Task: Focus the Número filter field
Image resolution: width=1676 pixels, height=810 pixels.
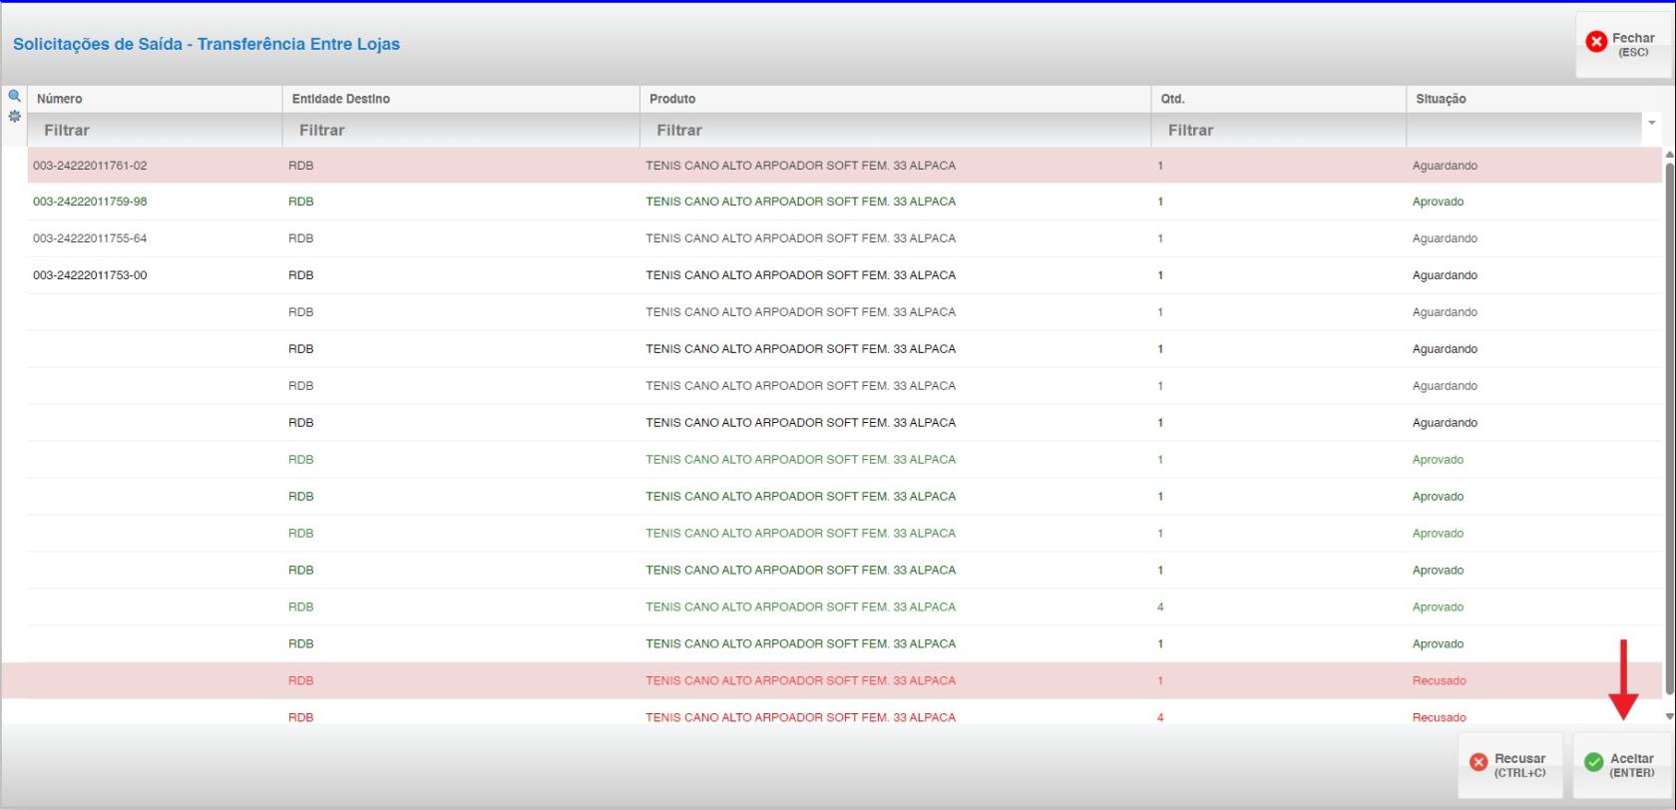Action: click(155, 131)
